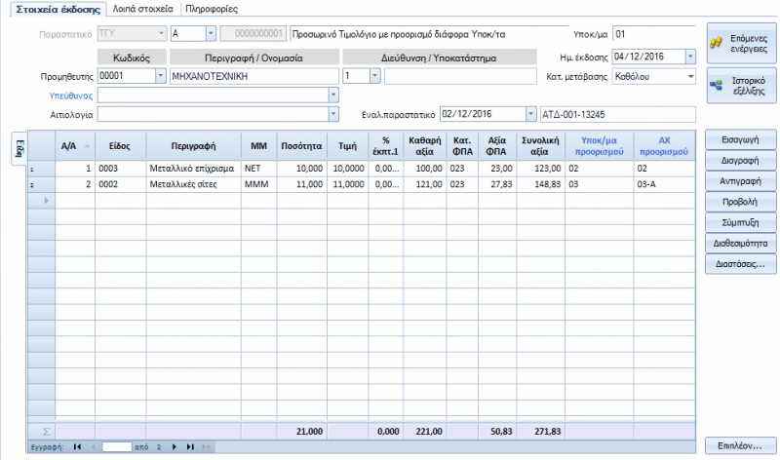Screen dimensions: 780x460
Task: Click the Καθαρή αξία column header
Action: [x=425, y=146]
